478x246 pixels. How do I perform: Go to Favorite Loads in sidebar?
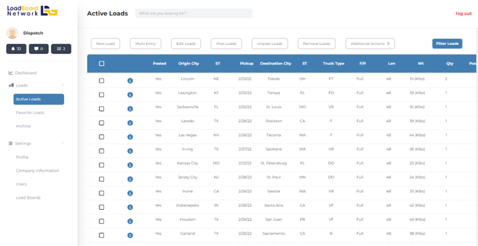coord(30,113)
